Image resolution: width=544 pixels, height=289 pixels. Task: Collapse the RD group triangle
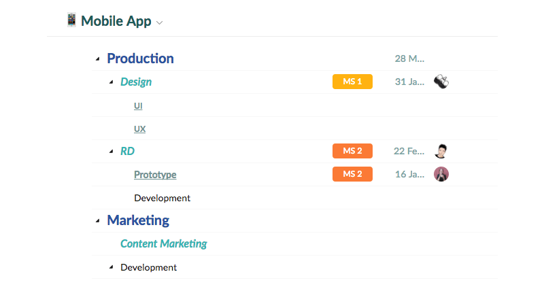pyautogui.click(x=111, y=151)
